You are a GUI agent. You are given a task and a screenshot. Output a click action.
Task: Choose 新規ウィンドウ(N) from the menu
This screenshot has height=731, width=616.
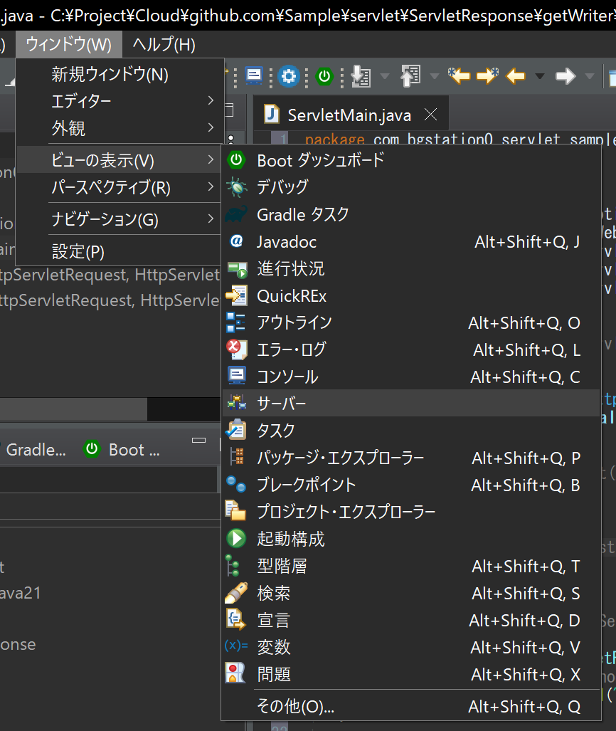tap(119, 74)
